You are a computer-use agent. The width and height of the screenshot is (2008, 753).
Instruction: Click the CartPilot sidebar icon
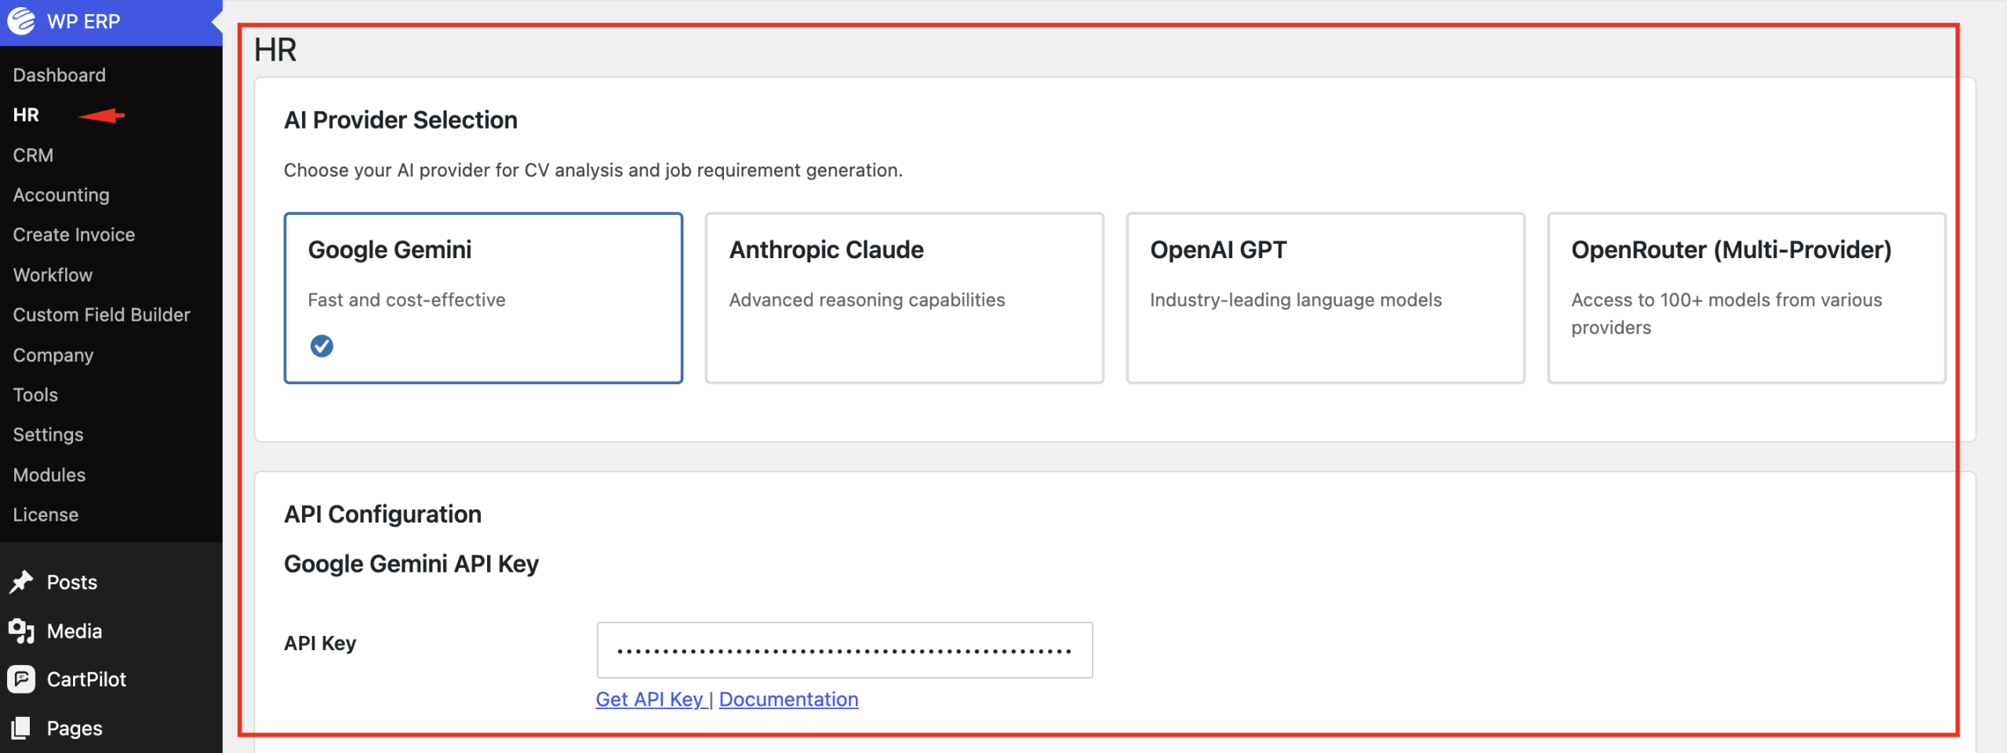(x=21, y=679)
